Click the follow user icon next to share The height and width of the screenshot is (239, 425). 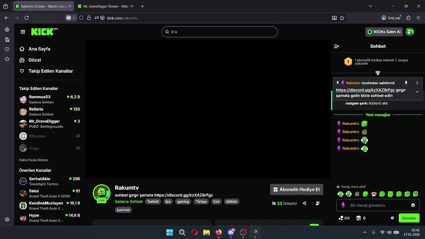click(x=318, y=203)
